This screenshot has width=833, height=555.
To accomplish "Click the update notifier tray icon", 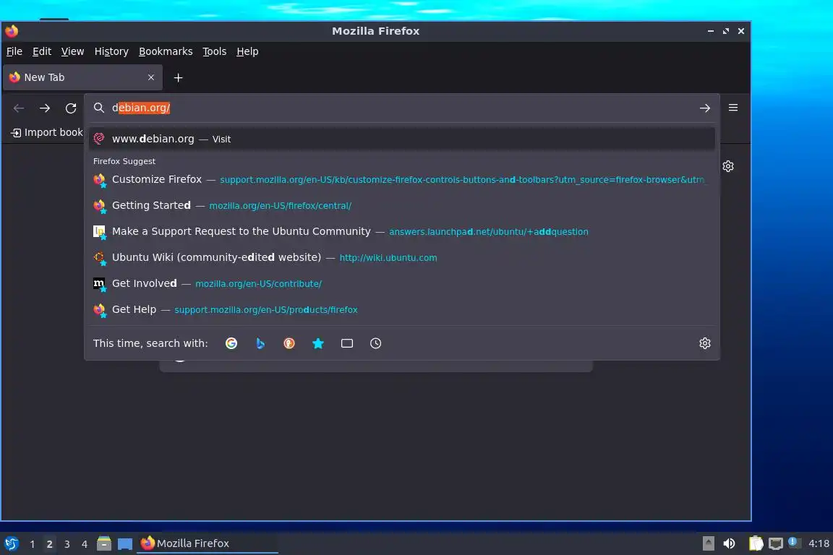I will click(793, 542).
